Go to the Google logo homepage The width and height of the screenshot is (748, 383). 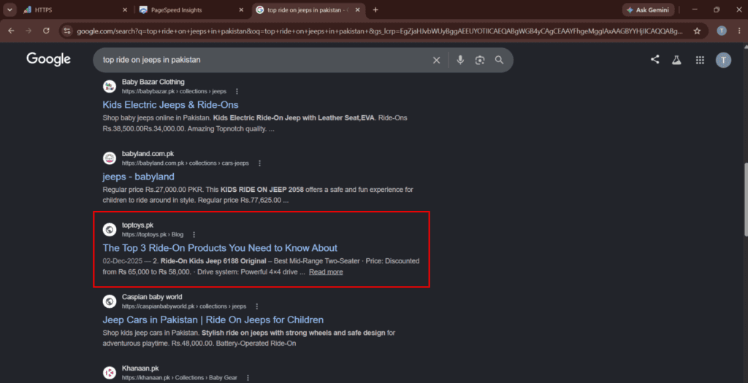click(48, 59)
